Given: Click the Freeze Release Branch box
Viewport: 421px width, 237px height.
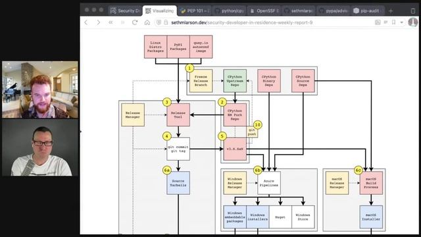Looking at the screenshot, I should [x=201, y=81].
